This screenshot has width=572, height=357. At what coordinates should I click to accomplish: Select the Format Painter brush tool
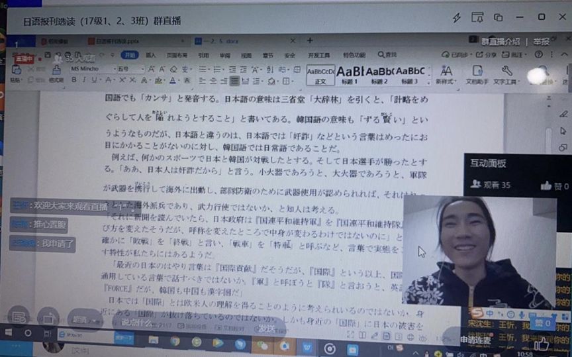click(x=56, y=70)
